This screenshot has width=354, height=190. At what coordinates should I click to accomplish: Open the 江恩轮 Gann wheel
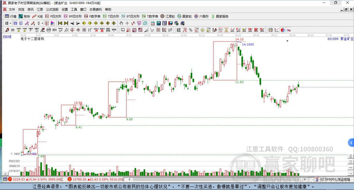168,16
